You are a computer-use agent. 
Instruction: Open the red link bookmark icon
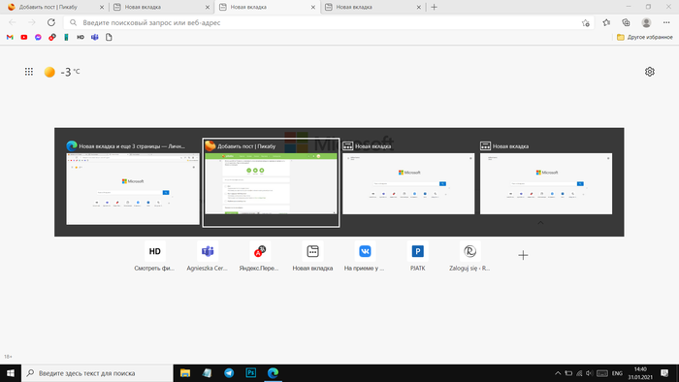pos(52,37)
